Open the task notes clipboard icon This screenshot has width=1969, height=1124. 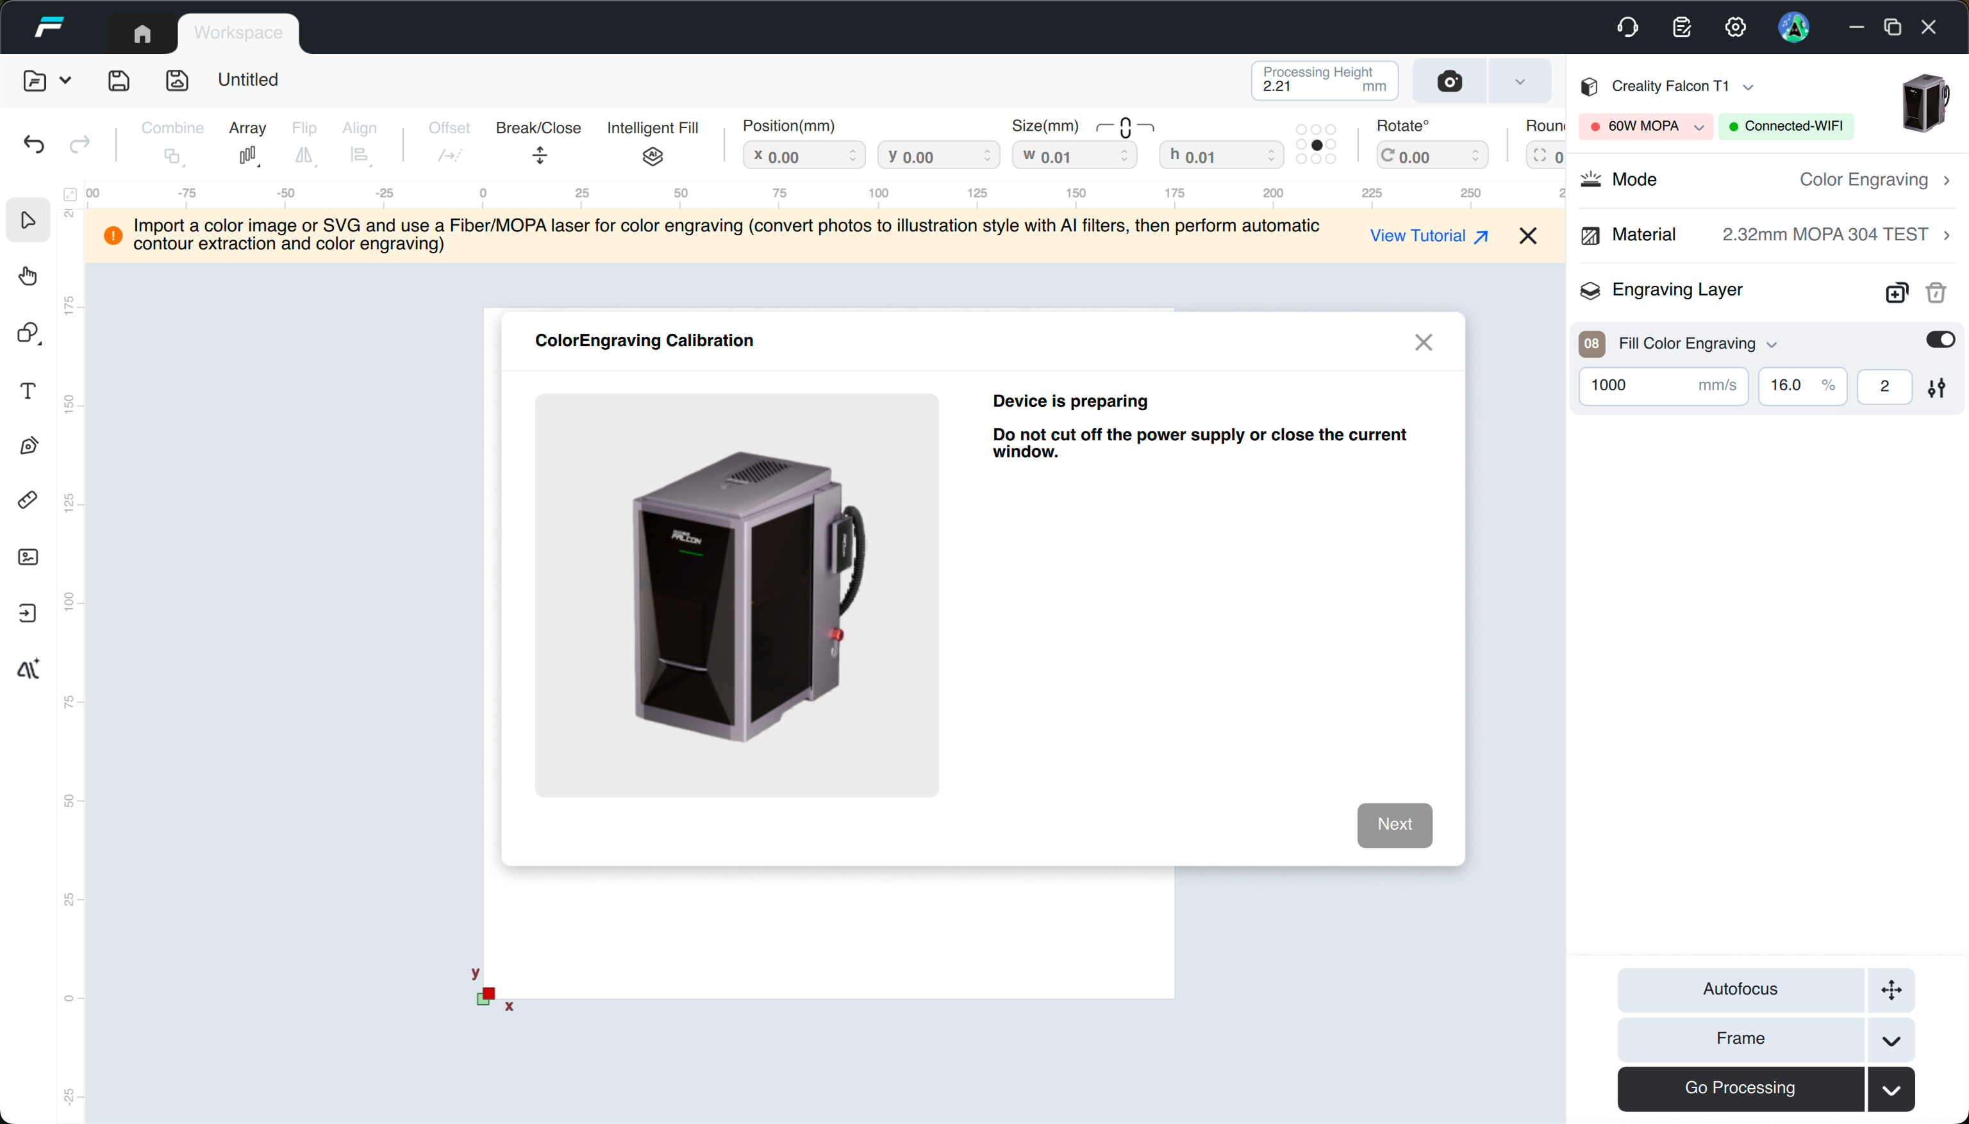(1681, 28)
